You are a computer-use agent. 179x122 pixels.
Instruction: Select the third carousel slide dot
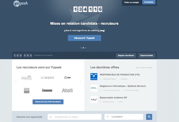pos(86,48)
